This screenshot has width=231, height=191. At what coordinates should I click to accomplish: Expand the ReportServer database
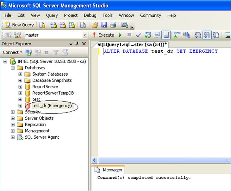pyautogui.click(x=20, y=87)
